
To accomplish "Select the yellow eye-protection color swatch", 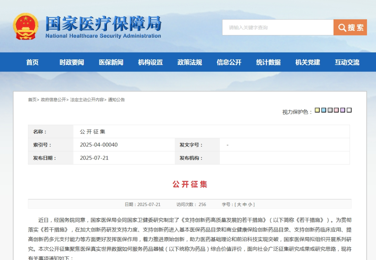I will pyautogui.click(x=317, y=110).
